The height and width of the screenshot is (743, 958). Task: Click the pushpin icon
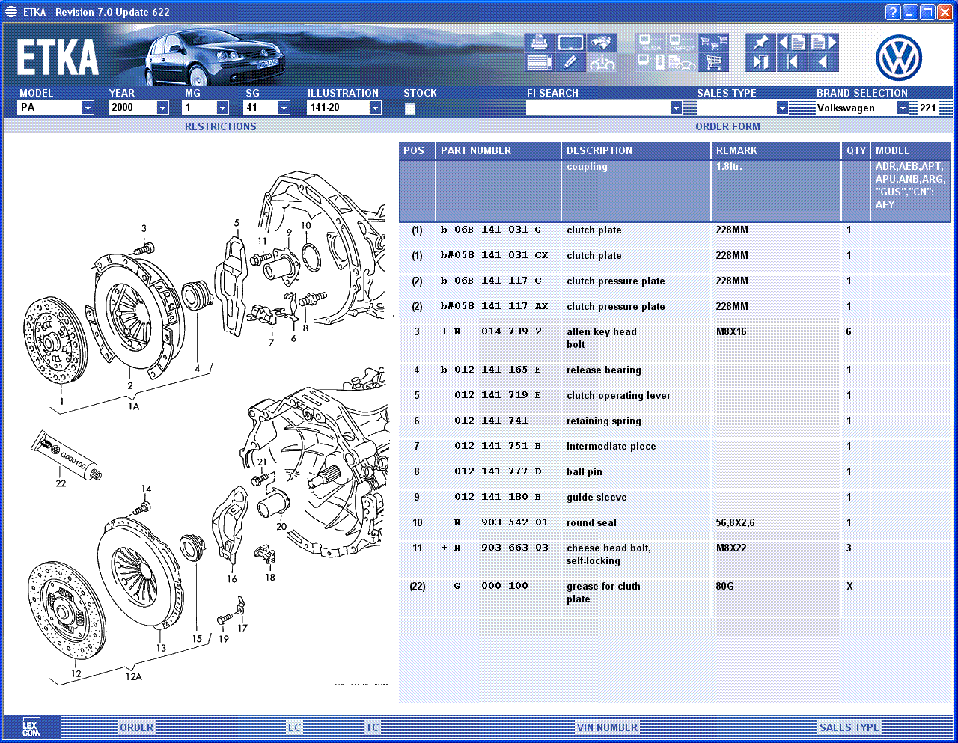[x=760, y=43]
